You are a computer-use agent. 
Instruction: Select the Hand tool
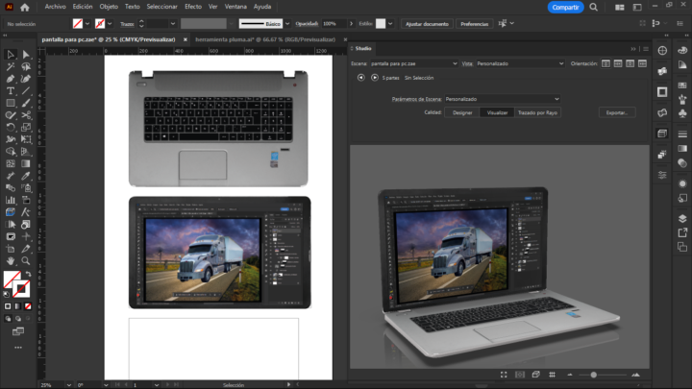click(x=11, y=260)
